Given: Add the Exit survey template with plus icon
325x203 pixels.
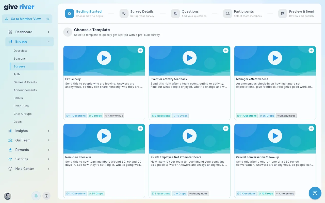Looking at the screenshot, I should (140, 50).
